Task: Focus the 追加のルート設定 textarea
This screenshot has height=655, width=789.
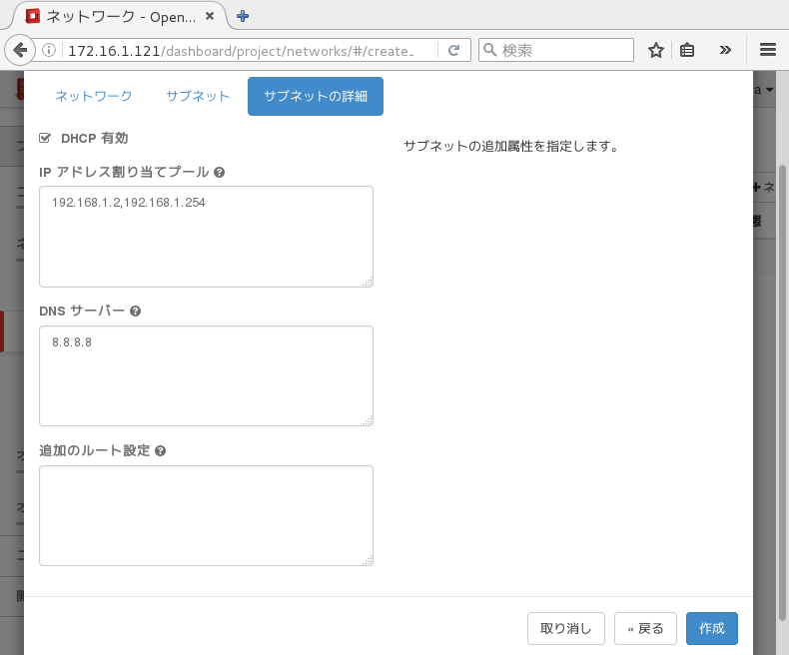Action: pos(207,515)
